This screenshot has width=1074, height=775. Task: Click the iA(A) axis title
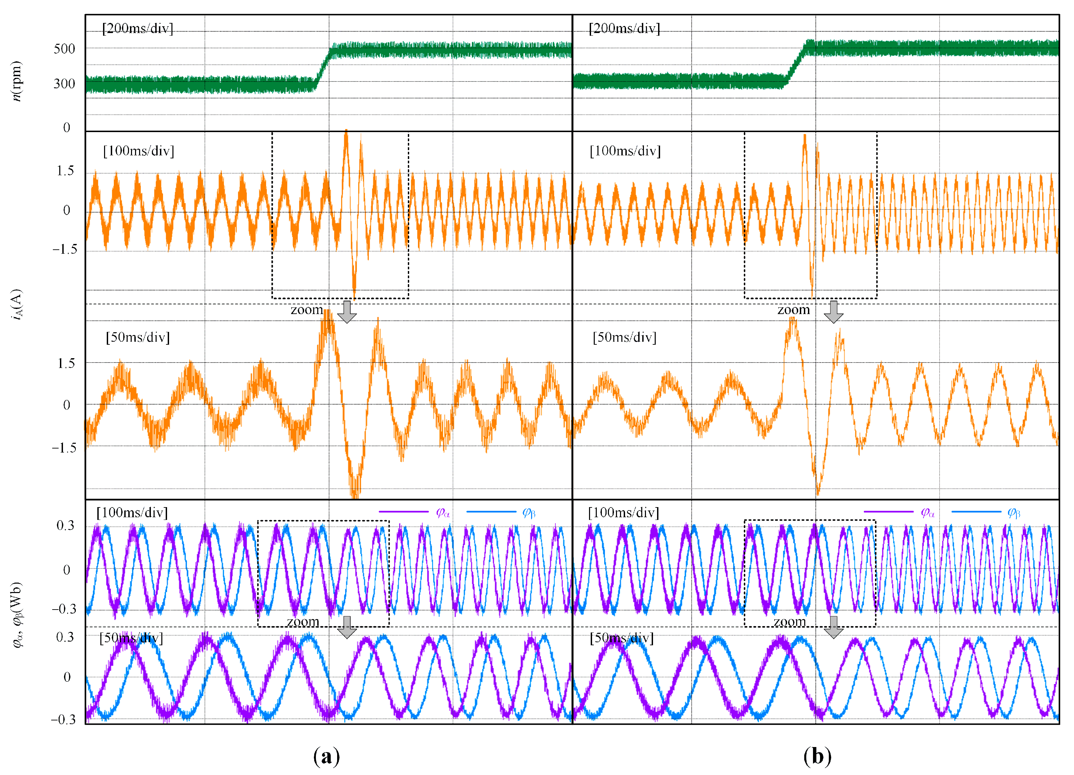(17, 305)
